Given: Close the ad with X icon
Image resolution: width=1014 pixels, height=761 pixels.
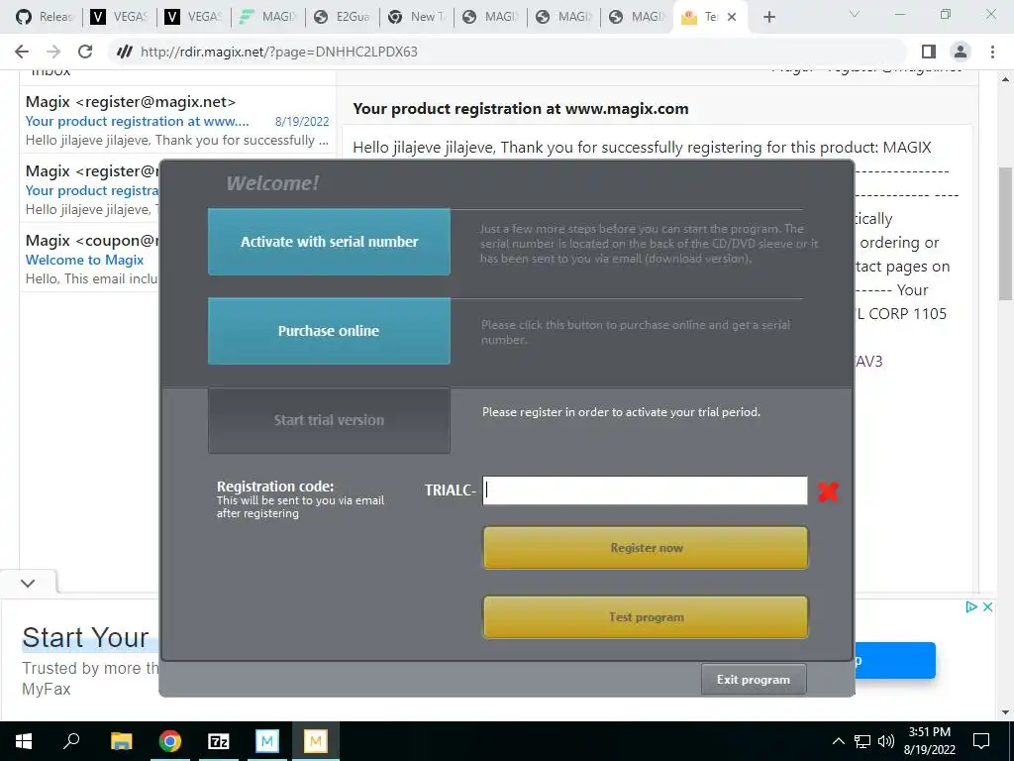Looking at the screenshot, I should pyautogui.click(x=987, y=607).
